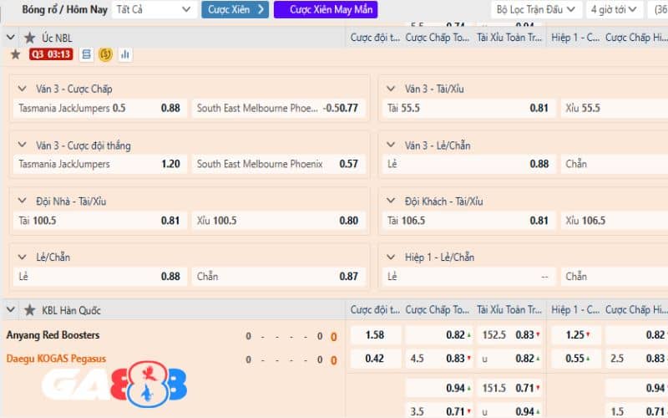Select Tài 100.5 home team total
Screen dimensions: 668x418
click(x=99, y=221)
